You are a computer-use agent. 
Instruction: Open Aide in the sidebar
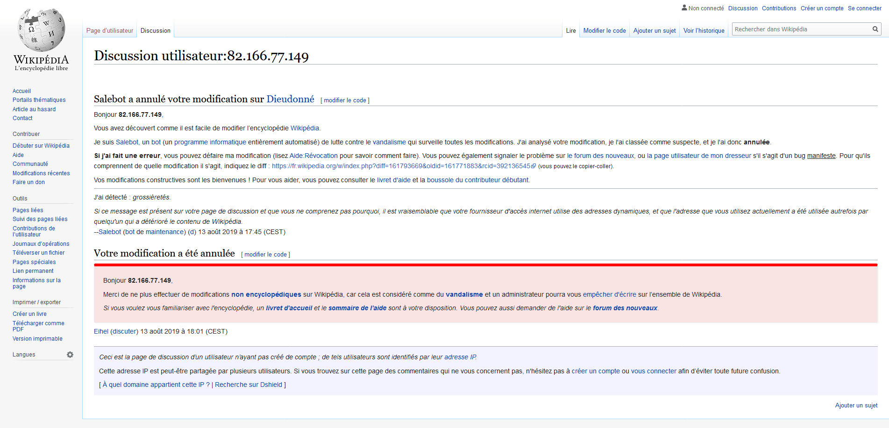click(x=18, y=155)
